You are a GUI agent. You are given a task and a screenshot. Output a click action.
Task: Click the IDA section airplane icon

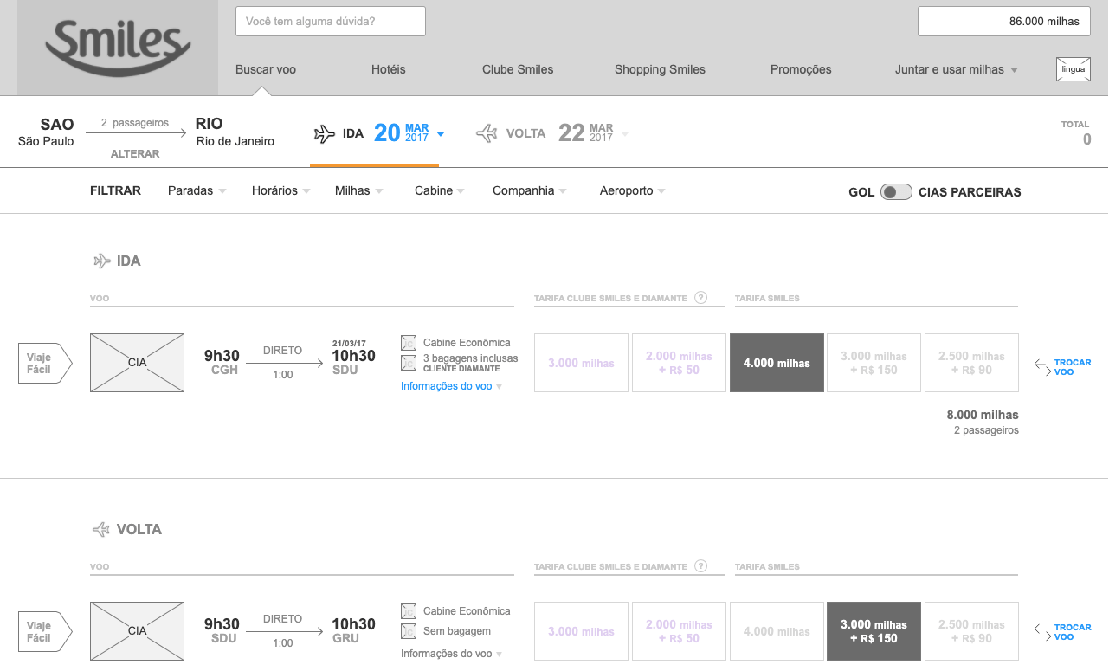point(102,261)
